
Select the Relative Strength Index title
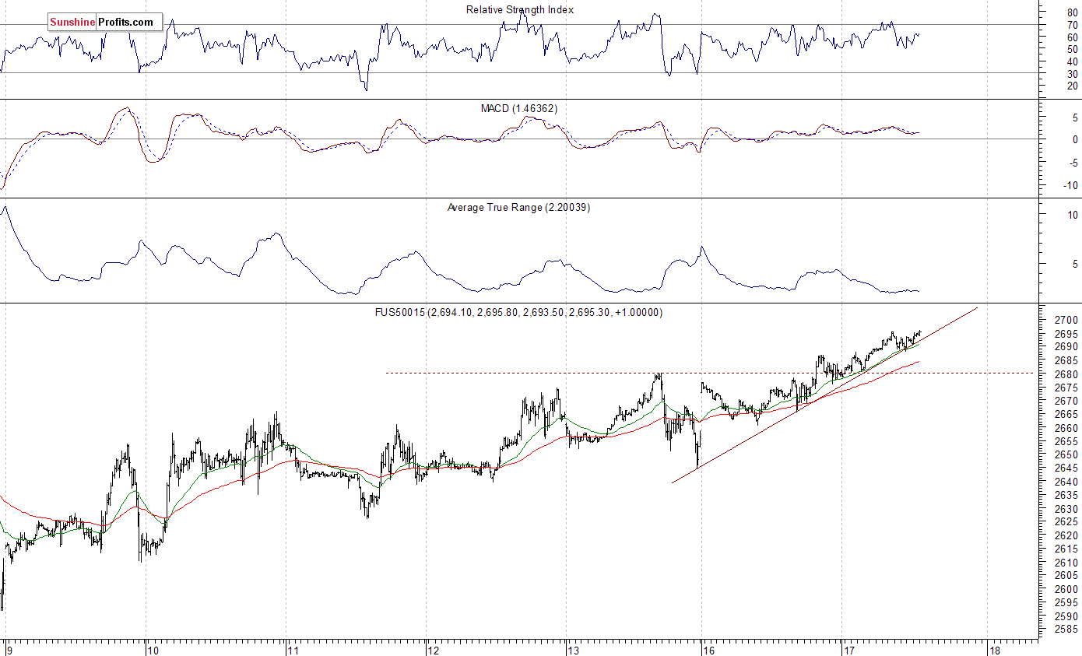(520, 10)
